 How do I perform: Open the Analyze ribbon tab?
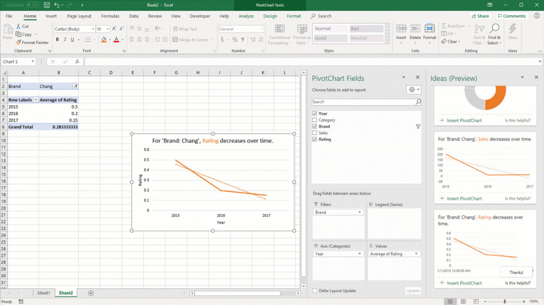click(x=246, y=16)
